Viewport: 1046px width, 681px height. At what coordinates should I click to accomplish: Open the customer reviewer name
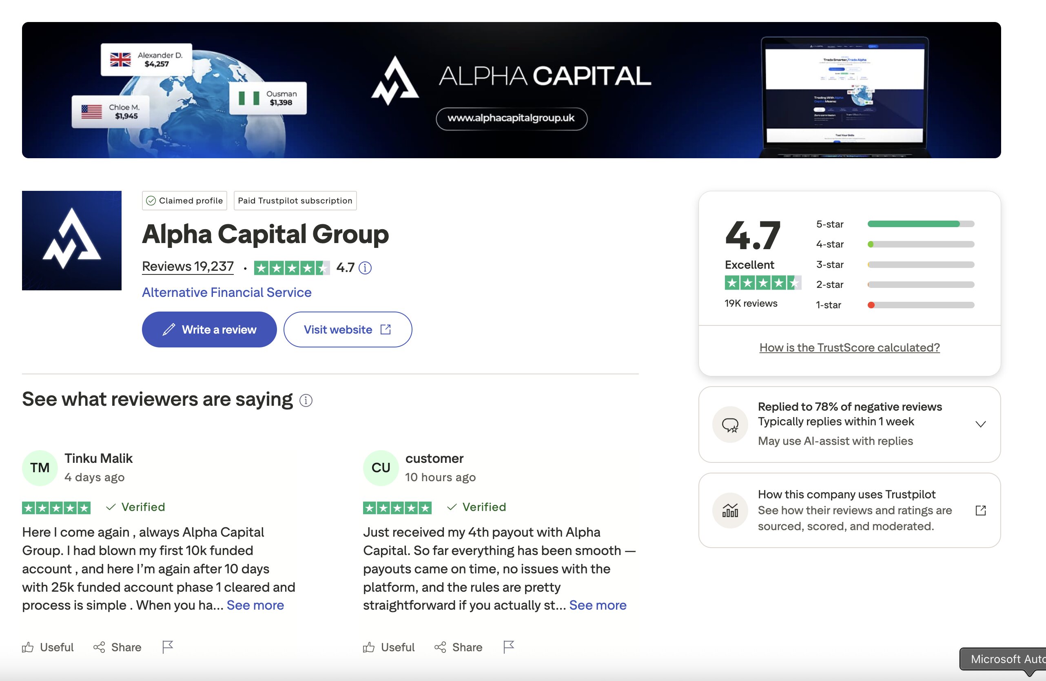pyautogui.click(x=434, y=458)
